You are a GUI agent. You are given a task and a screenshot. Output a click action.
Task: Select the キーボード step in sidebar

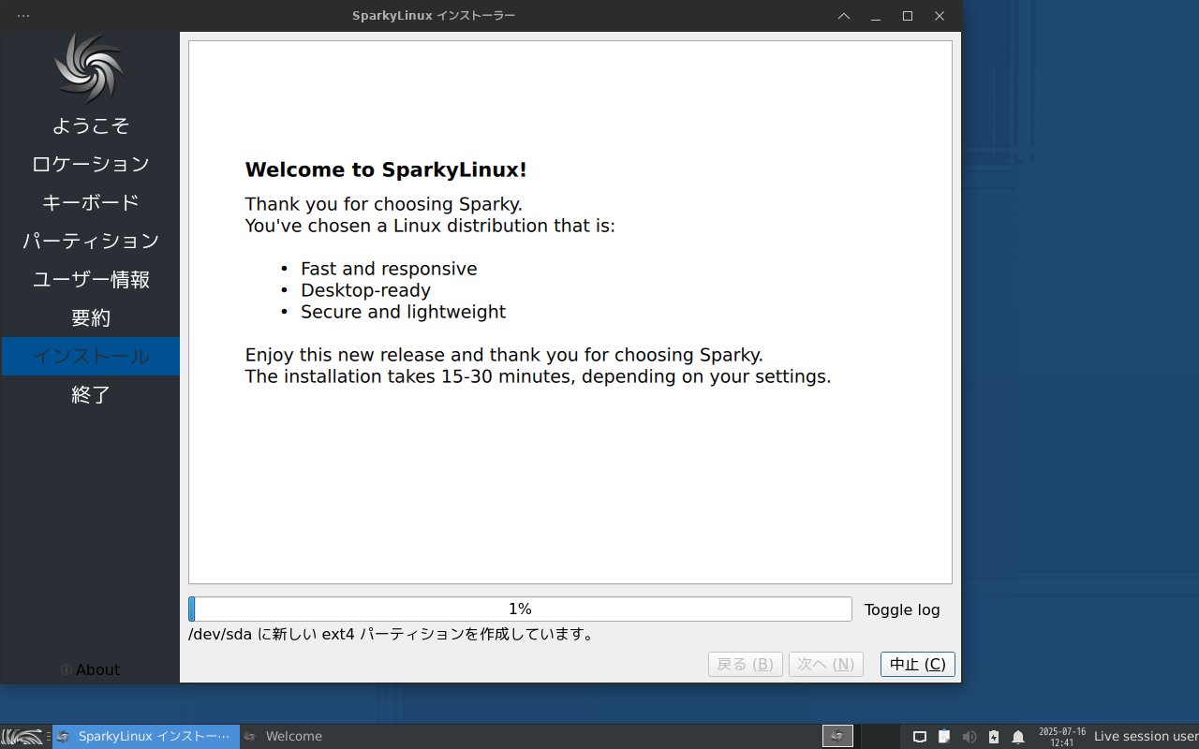[91, 202]
